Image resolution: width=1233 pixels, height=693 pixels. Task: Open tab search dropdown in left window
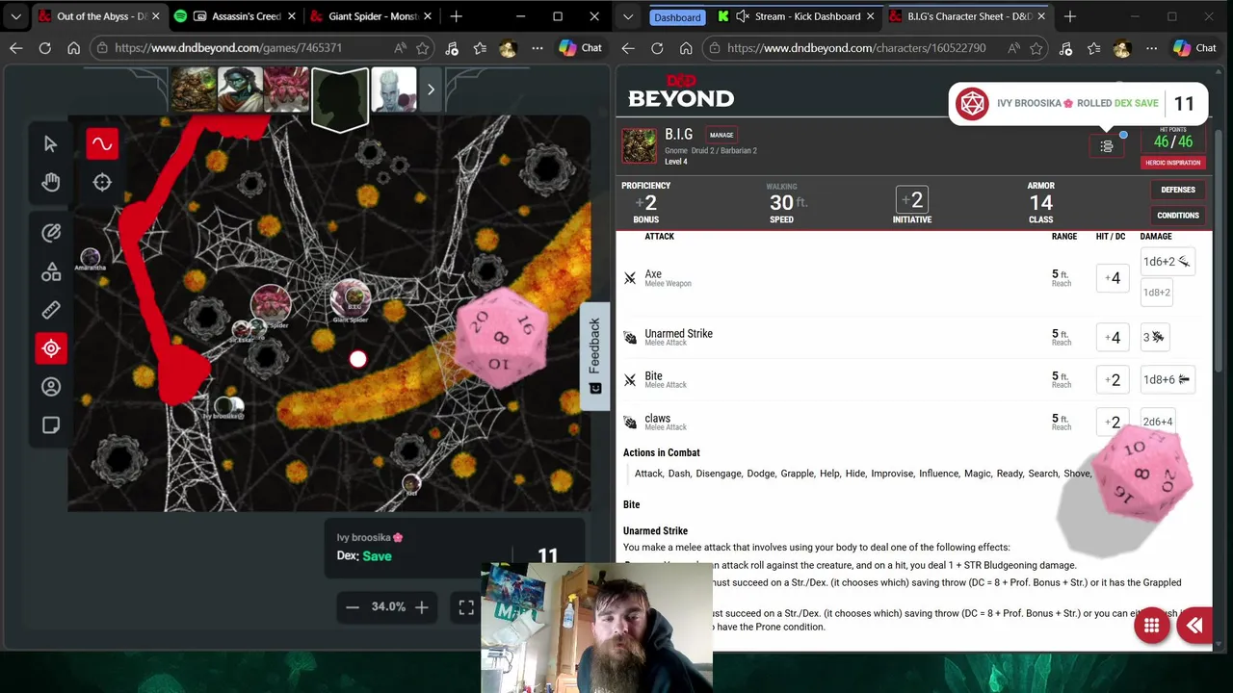pyautogui.click(x=15, y=16)
